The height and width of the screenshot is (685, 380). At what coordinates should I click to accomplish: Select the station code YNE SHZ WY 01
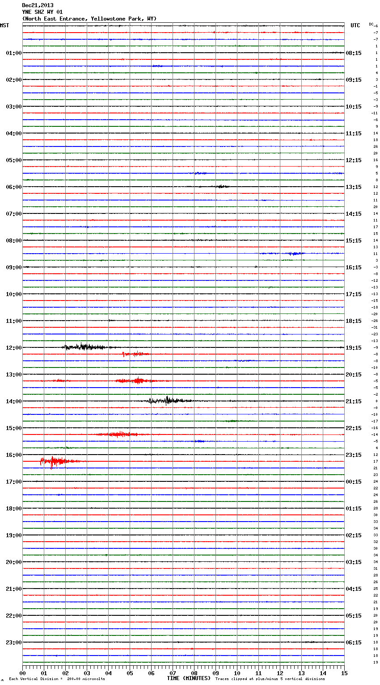click(42, 12)
